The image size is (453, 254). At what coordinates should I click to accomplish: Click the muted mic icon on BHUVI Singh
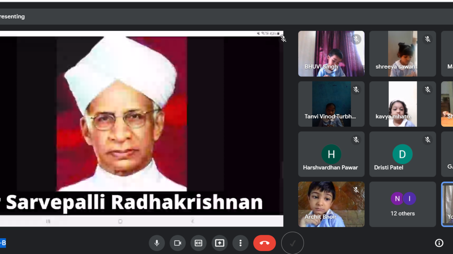point(356,39)
